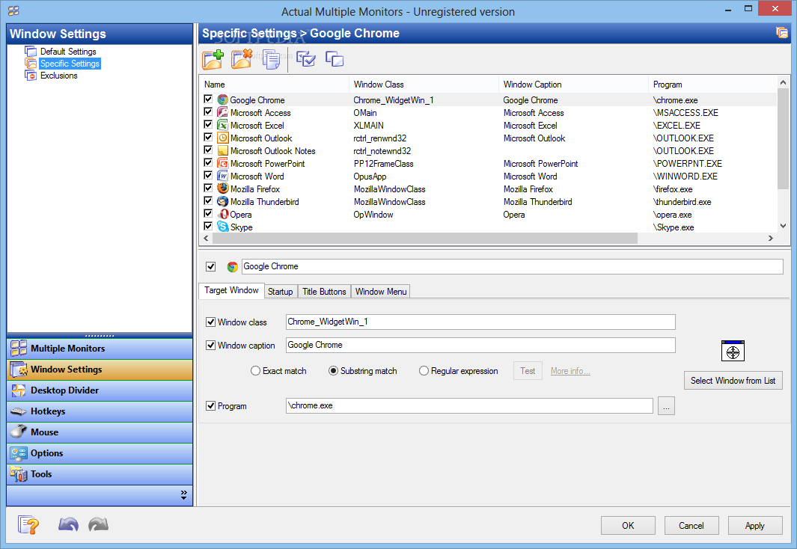Open help with the question mark icon
Screen dimensions: 797x549
tap(28, 524)
